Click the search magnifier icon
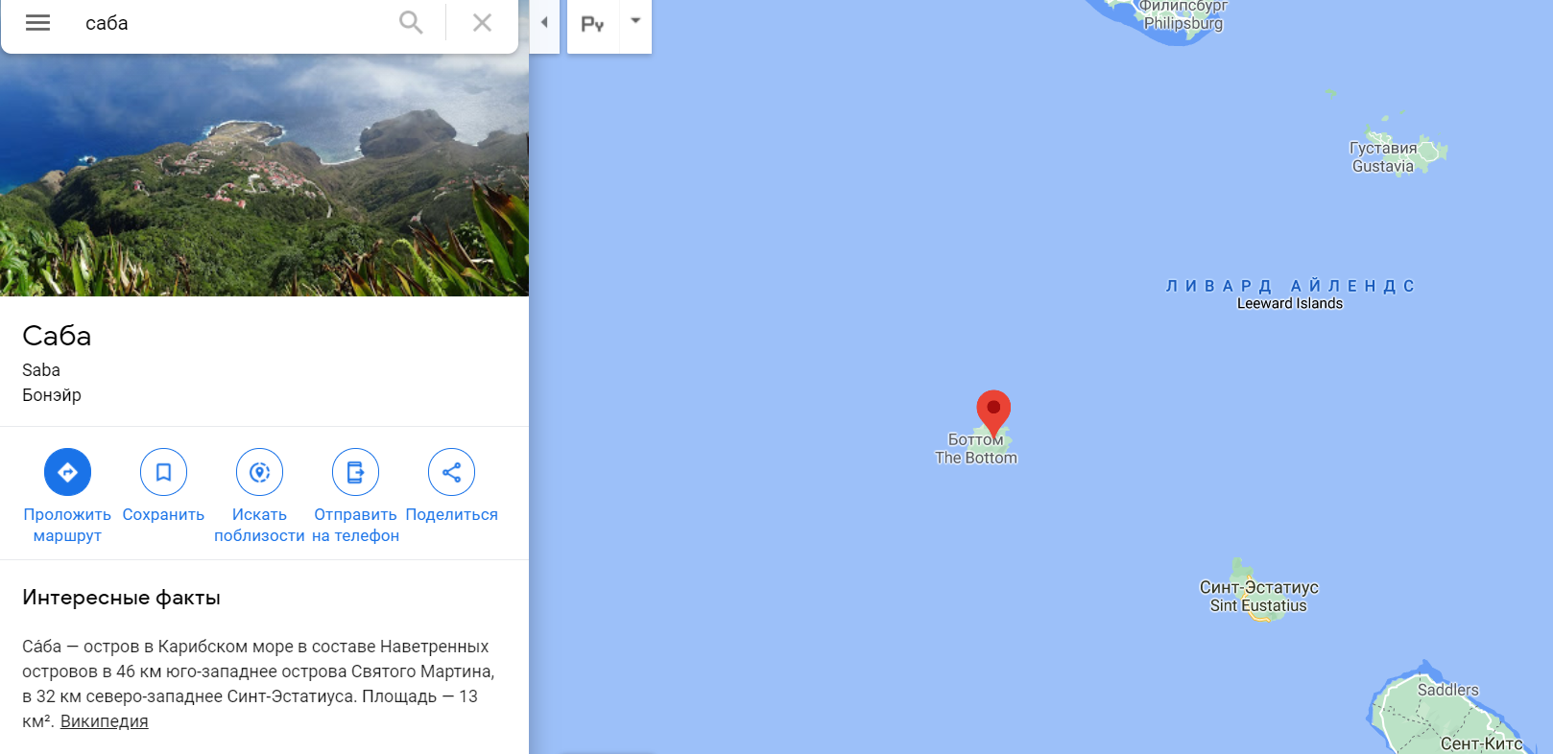This screenshot has width=1553, height=754. click(411, 23)
